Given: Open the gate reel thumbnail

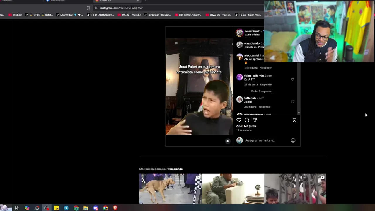Looking at the screenshot, I should [x=295, y=189].
